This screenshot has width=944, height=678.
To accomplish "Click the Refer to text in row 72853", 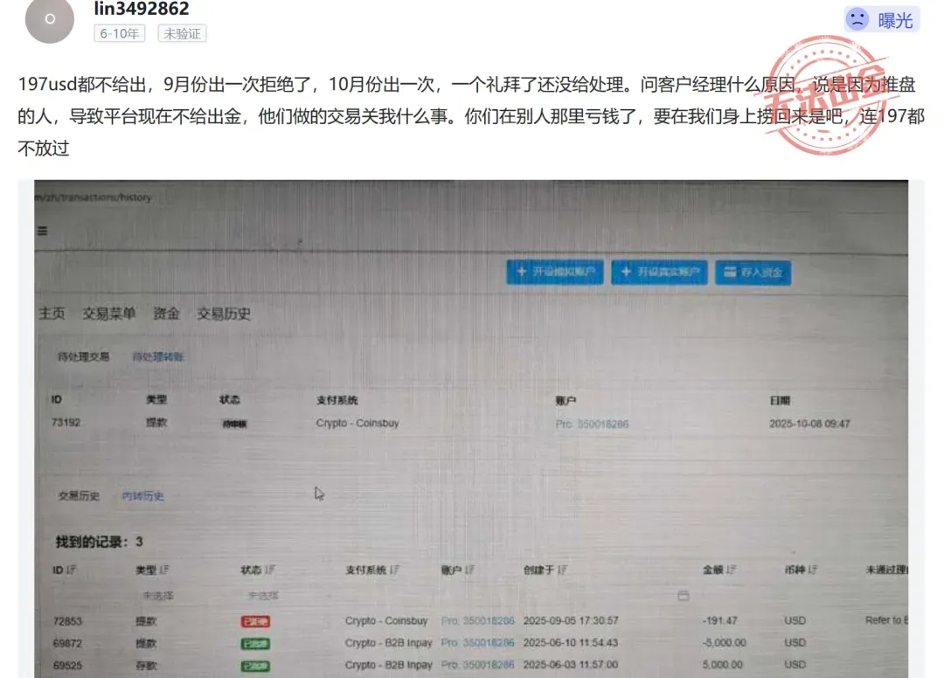I will click(886, 620).
